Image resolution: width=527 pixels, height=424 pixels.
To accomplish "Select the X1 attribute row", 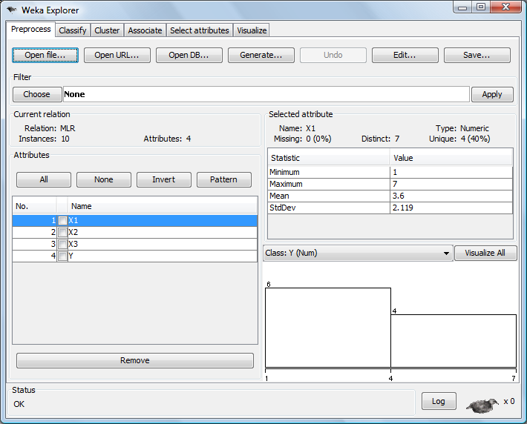I will (x=135, y=221).
